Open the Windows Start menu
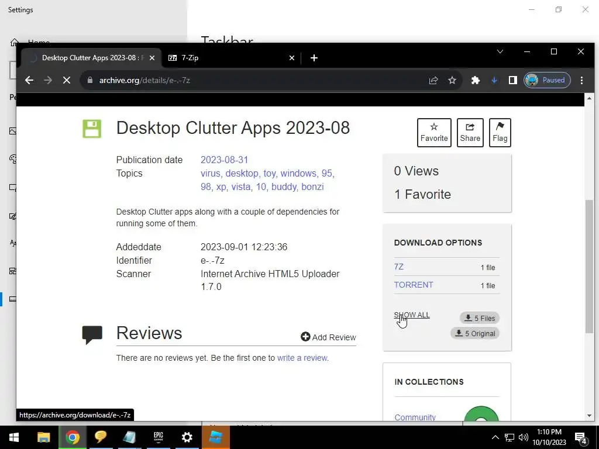Image resolution: width=599 pixels, height=449 pixels. (x=14, y=437)
